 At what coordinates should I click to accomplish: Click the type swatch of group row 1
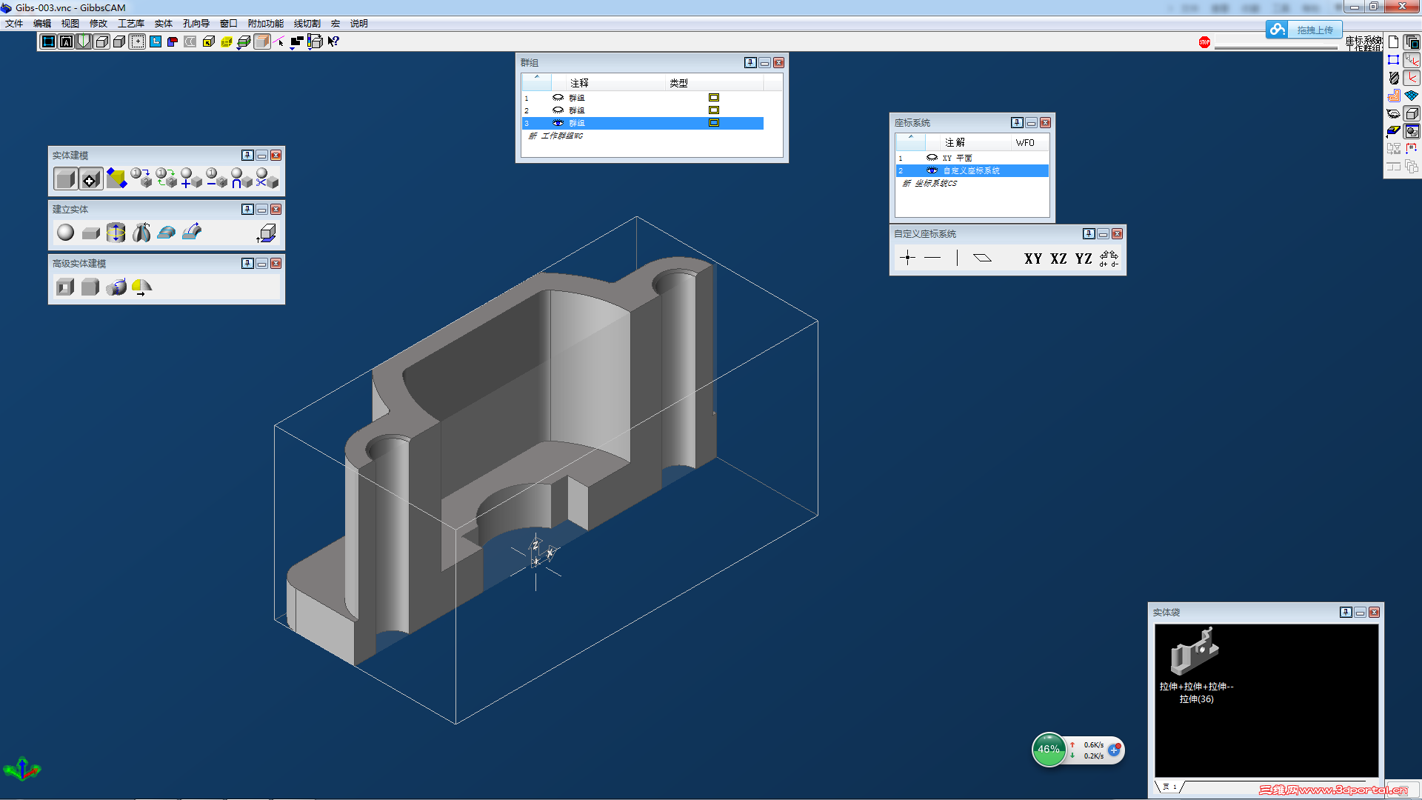pos(714,98)
